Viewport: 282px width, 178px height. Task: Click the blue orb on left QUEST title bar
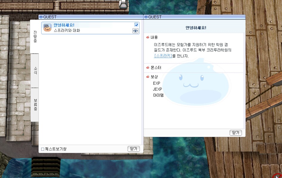pyautogui.click(x=40, y=17)
